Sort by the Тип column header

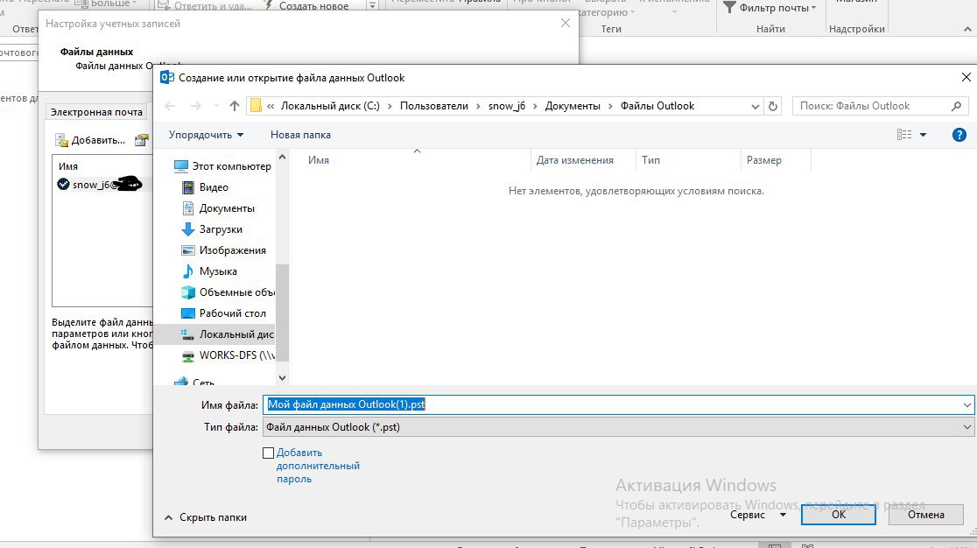[x=650, y=160]
